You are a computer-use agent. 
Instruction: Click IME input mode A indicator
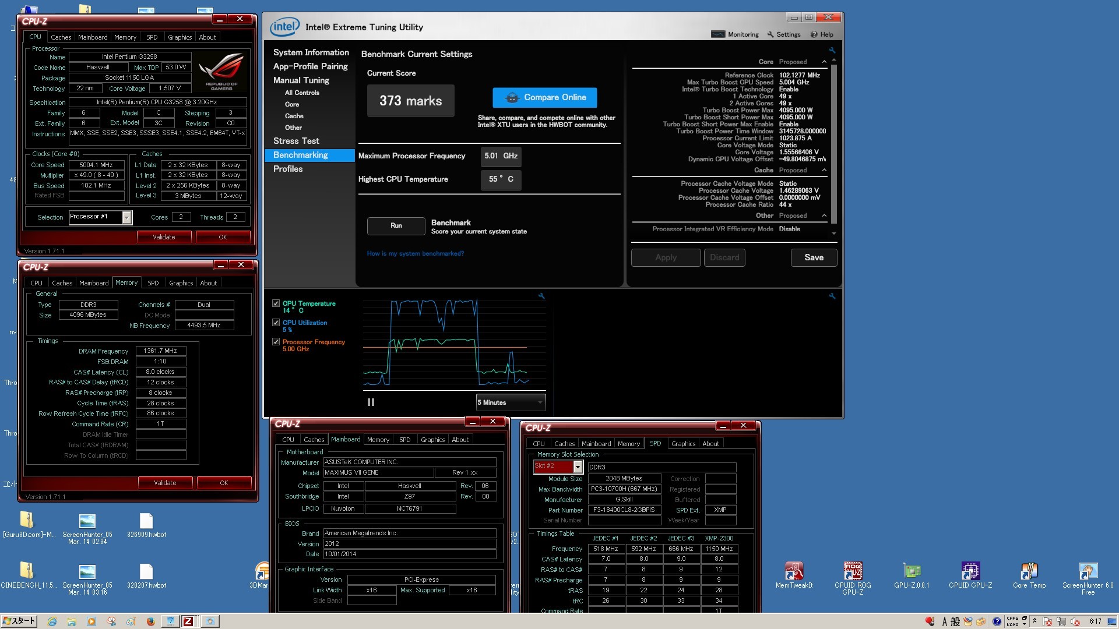coord(945,621)
